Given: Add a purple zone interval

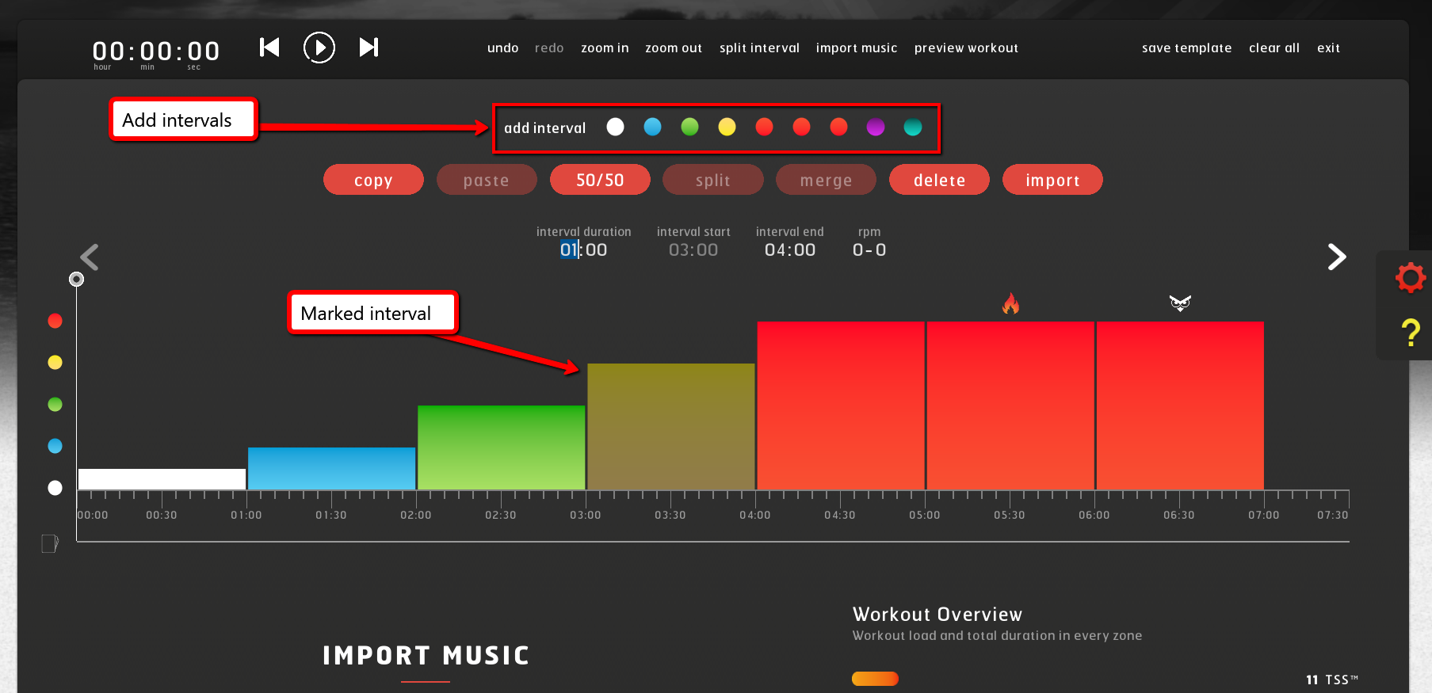Looking at the screenshot, I should pos(875,127).
